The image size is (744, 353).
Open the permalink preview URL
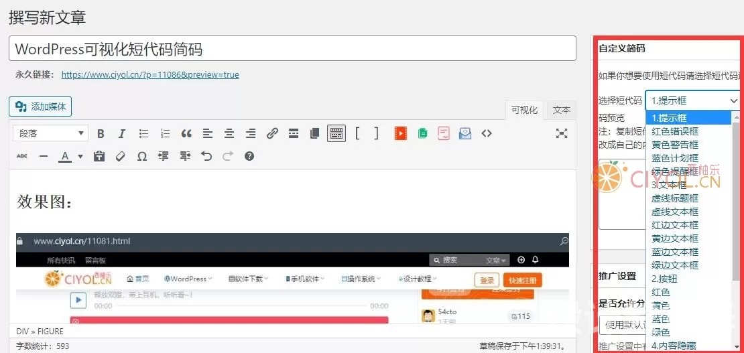pyautogui.click(x=150, y=74)
